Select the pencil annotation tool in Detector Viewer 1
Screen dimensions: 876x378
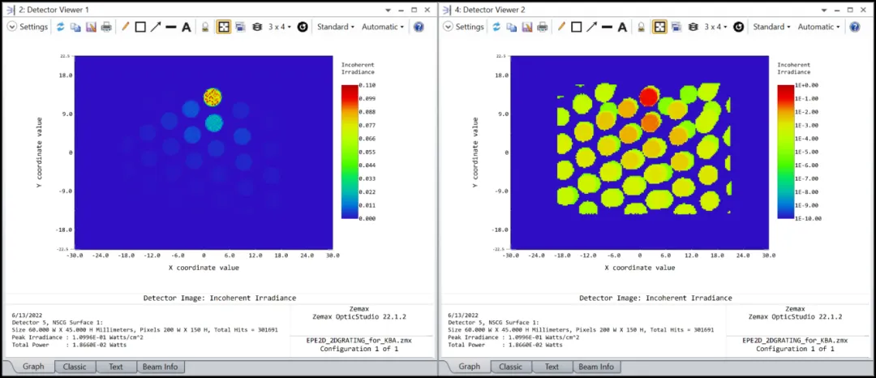125,27
